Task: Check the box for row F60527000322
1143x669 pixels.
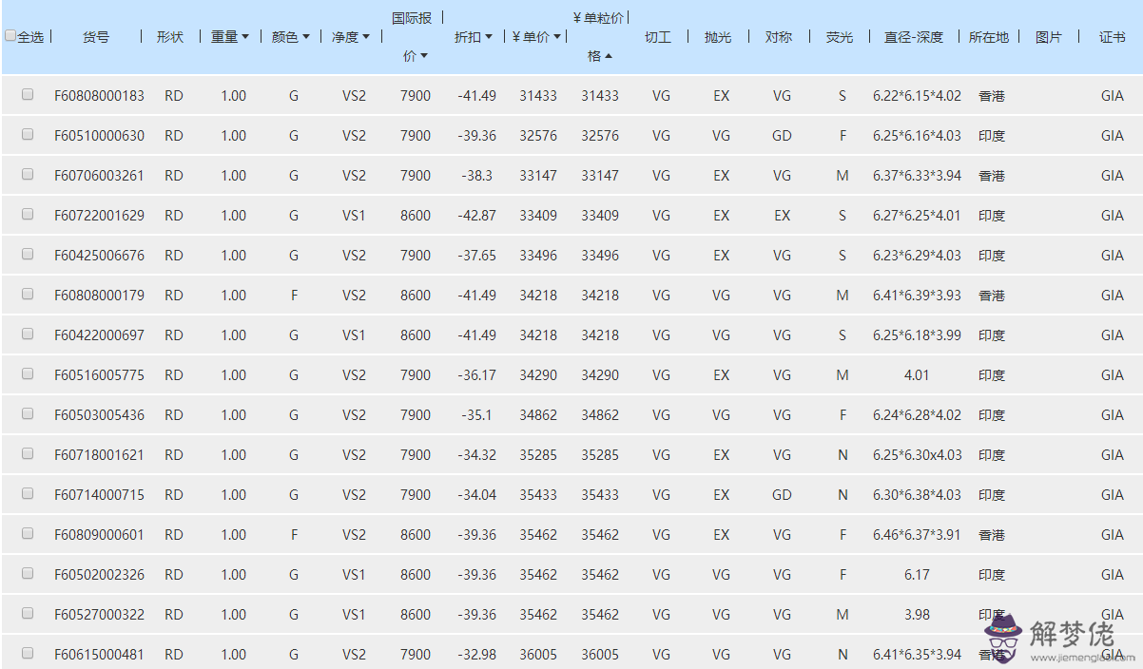Action: 28,613
